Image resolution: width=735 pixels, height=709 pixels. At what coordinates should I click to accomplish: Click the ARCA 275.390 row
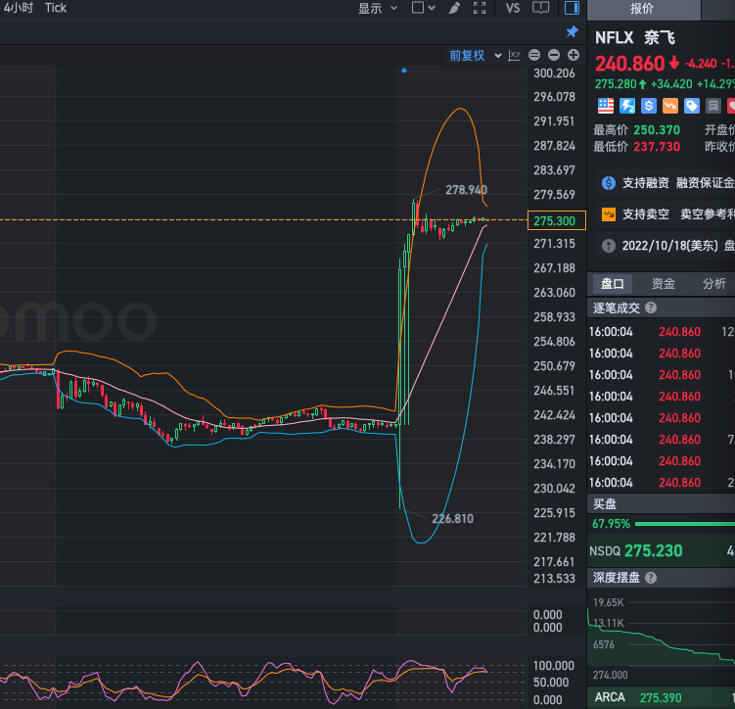tap(661, 698)
